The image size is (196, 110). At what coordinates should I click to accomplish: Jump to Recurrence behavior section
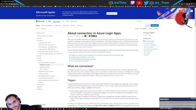tap(149, 47)
